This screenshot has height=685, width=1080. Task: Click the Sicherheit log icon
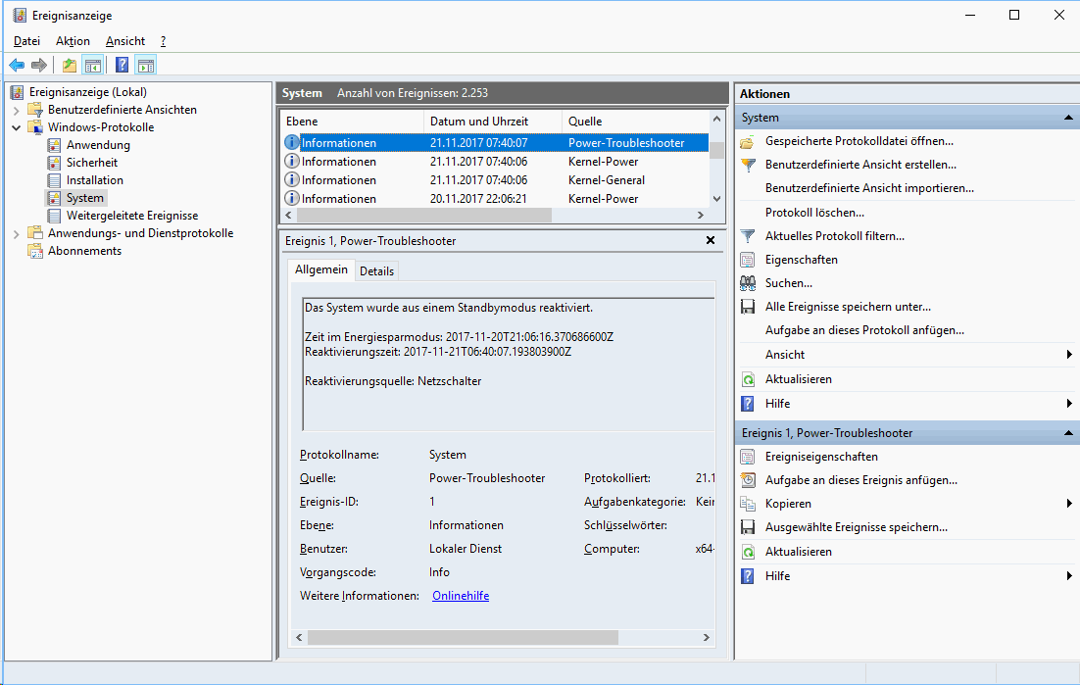coord(54,163)
